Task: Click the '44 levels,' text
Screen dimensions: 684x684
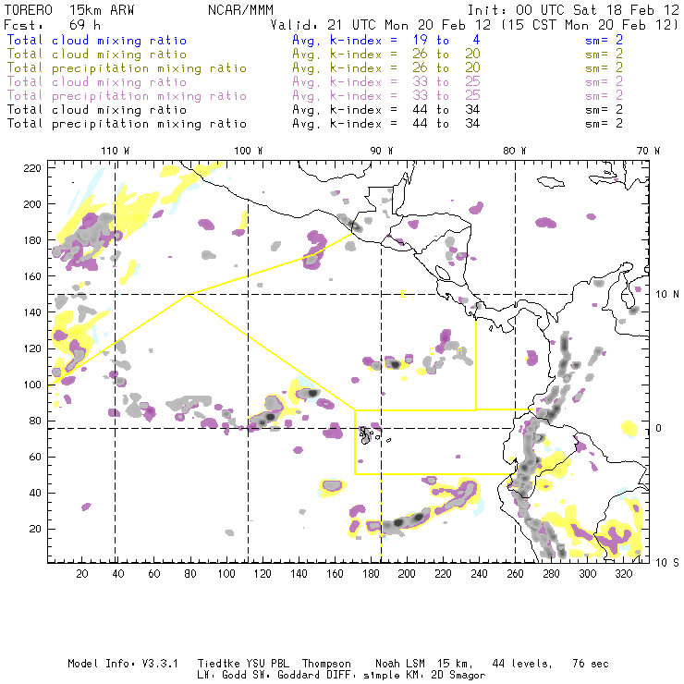Action: pyautogui.click(x=522, y=664)
